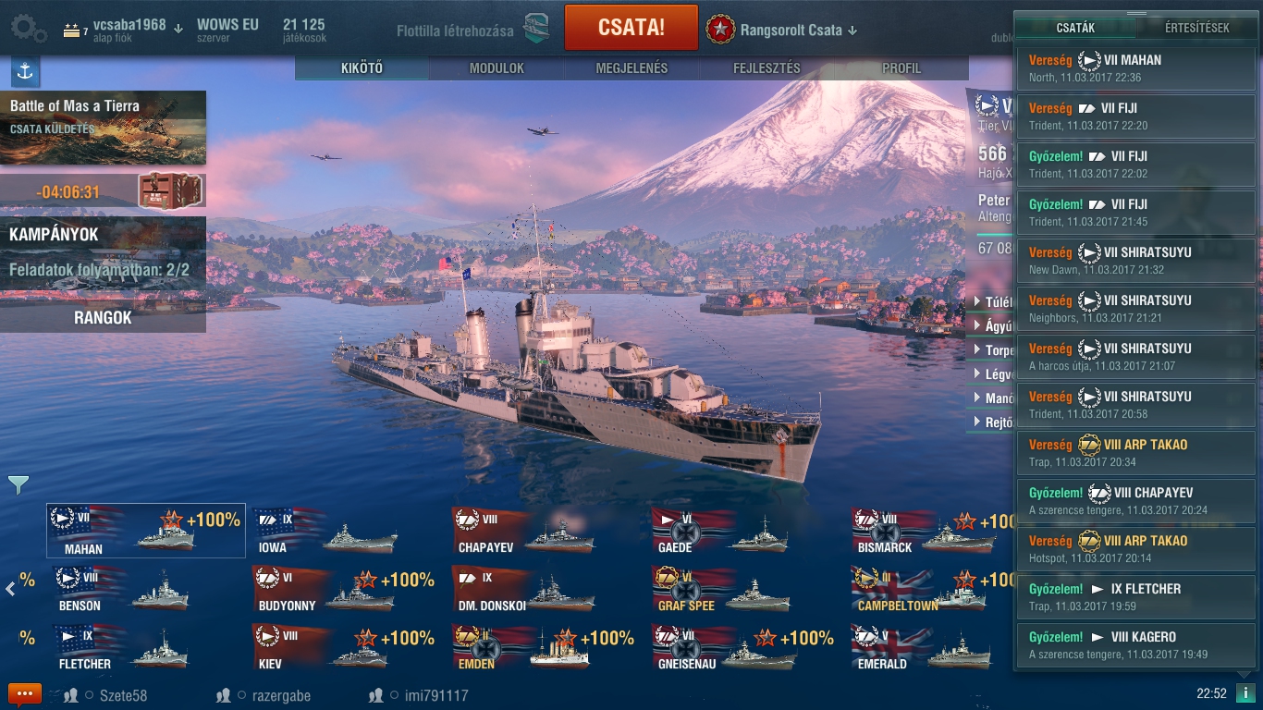Screen dimensions: 1263x710
Task: Open Battle of Mas a Tierra mission
Action: [103, 128]
